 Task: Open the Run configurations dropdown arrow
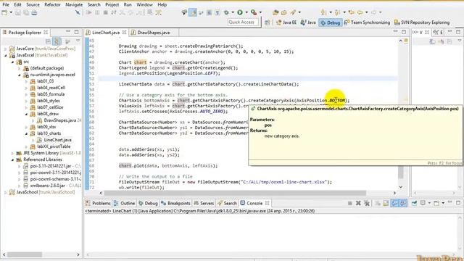point(246,12)
